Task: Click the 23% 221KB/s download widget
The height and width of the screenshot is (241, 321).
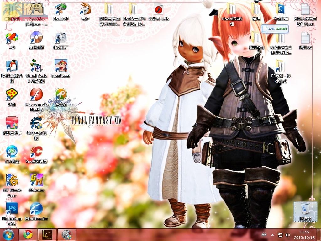Action: (x=275, y=29)
